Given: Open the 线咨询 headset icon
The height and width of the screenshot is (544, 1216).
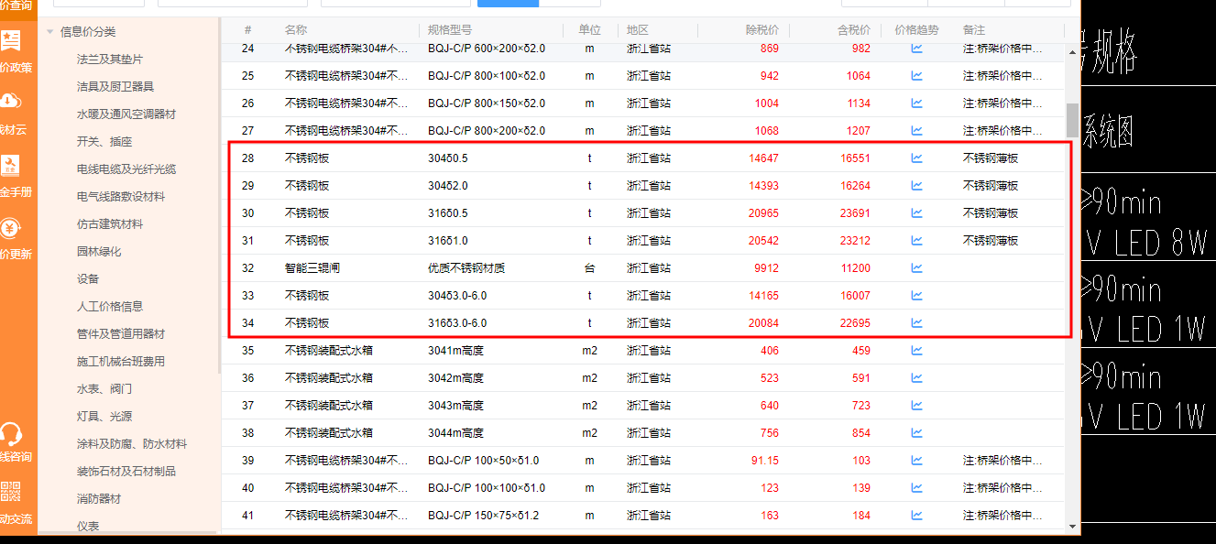Looking at the screenshot, I should (11, 432).
